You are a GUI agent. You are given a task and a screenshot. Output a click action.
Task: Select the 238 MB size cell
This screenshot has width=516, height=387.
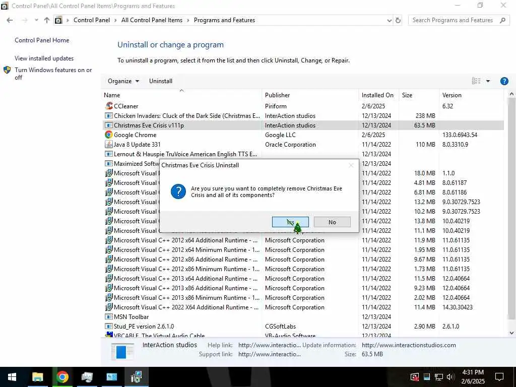click(425, 116)
